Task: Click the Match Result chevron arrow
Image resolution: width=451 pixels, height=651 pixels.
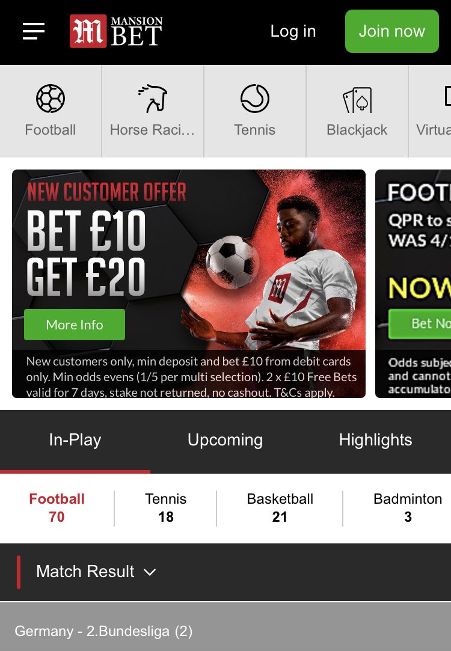Action: 150,572
